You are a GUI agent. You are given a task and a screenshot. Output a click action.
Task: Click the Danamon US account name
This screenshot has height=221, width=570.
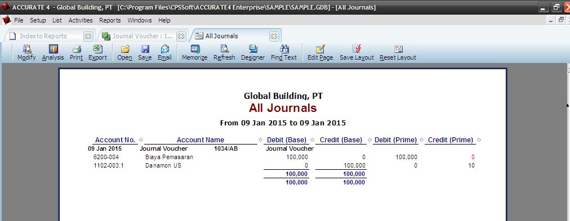tap(163, 165)
